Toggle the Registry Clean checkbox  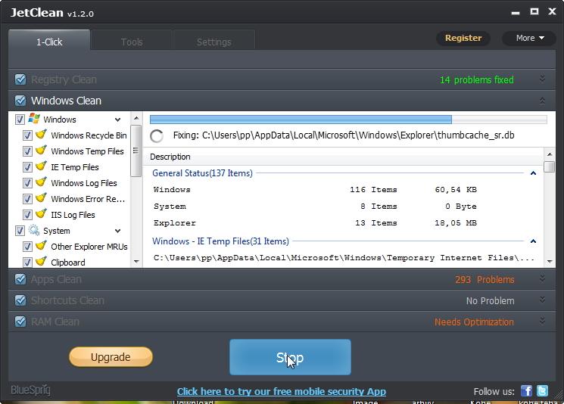click(20, 79)
